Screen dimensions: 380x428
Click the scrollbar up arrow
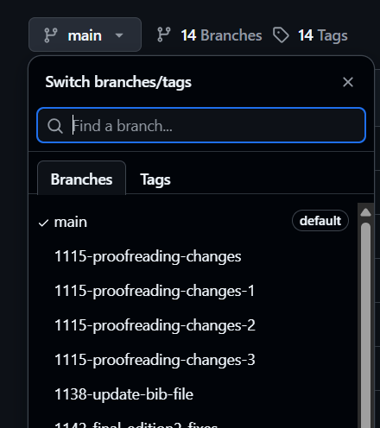pos(365,212)
